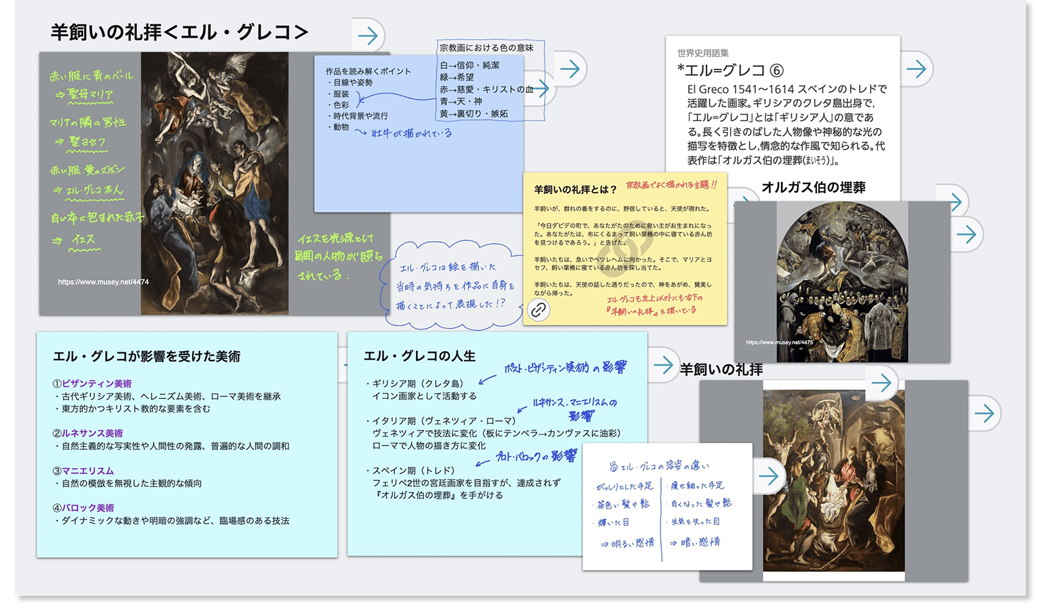Click the red 宗教画でよく描かれる主題!! note

click(671, 185)
